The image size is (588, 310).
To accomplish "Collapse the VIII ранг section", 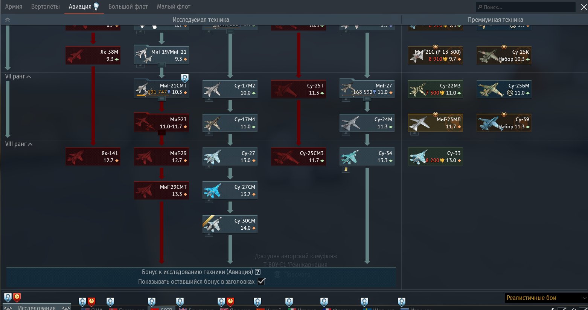I will click(x=18, y=144).
